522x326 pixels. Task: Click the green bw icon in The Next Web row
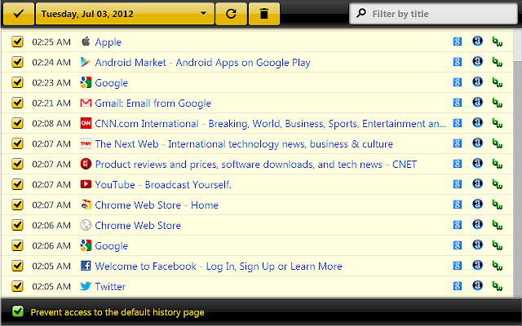tap(498, 143)
